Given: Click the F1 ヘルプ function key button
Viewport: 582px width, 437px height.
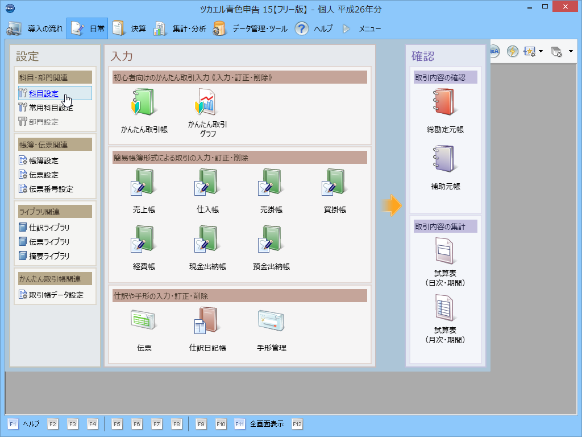Looking at the screenshot, I should 24,424.
